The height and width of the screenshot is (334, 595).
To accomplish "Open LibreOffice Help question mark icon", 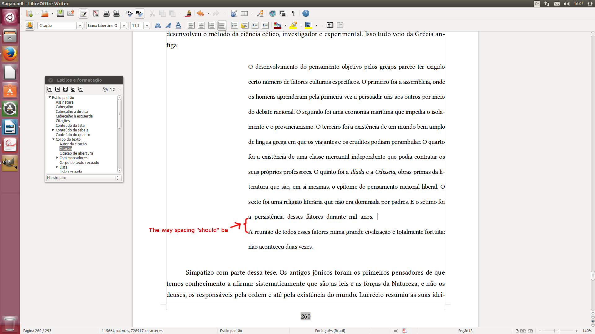I will point(306,13).
